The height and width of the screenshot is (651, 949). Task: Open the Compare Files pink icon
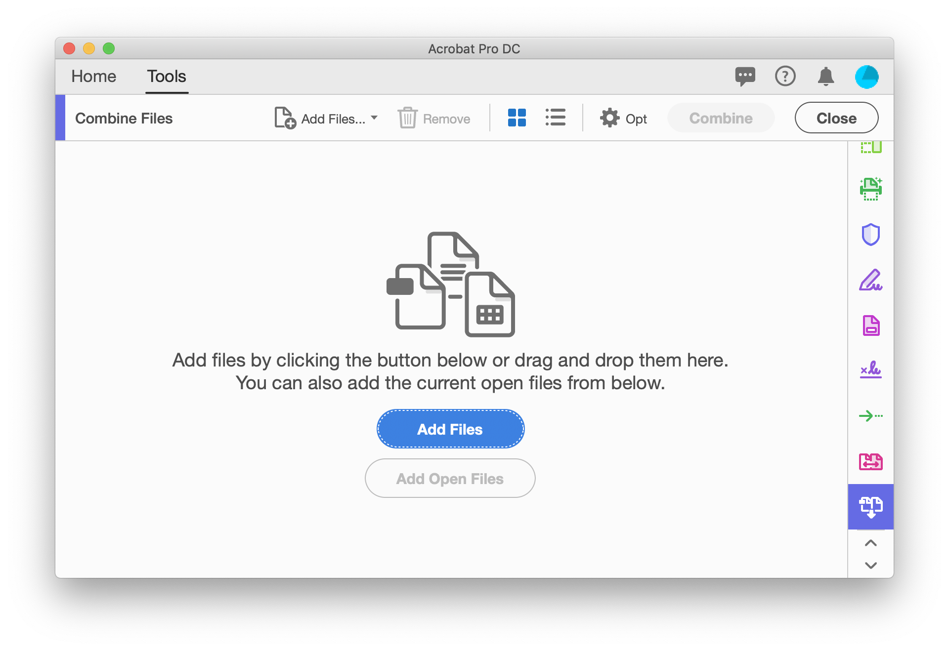pos(870,462)
